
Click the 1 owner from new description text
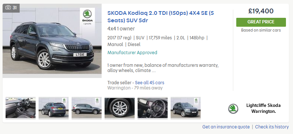[x=163, y=68]
